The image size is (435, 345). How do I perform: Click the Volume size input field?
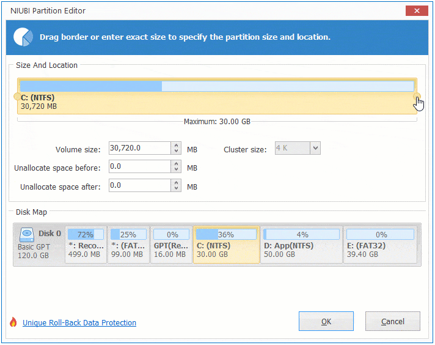point(139,149)
